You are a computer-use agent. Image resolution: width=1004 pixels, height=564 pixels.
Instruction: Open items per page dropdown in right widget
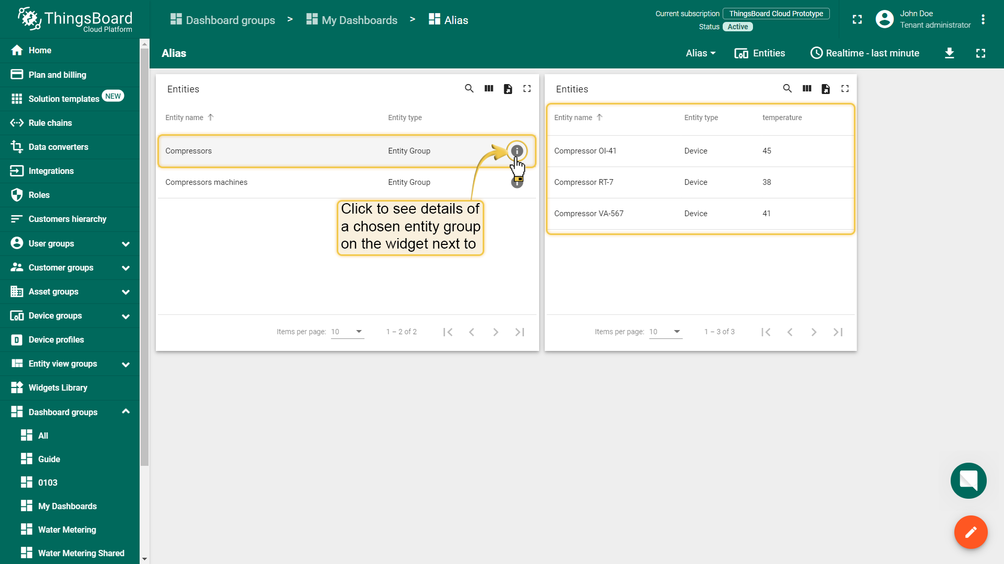pyautogui.click(x=666, y=332)
